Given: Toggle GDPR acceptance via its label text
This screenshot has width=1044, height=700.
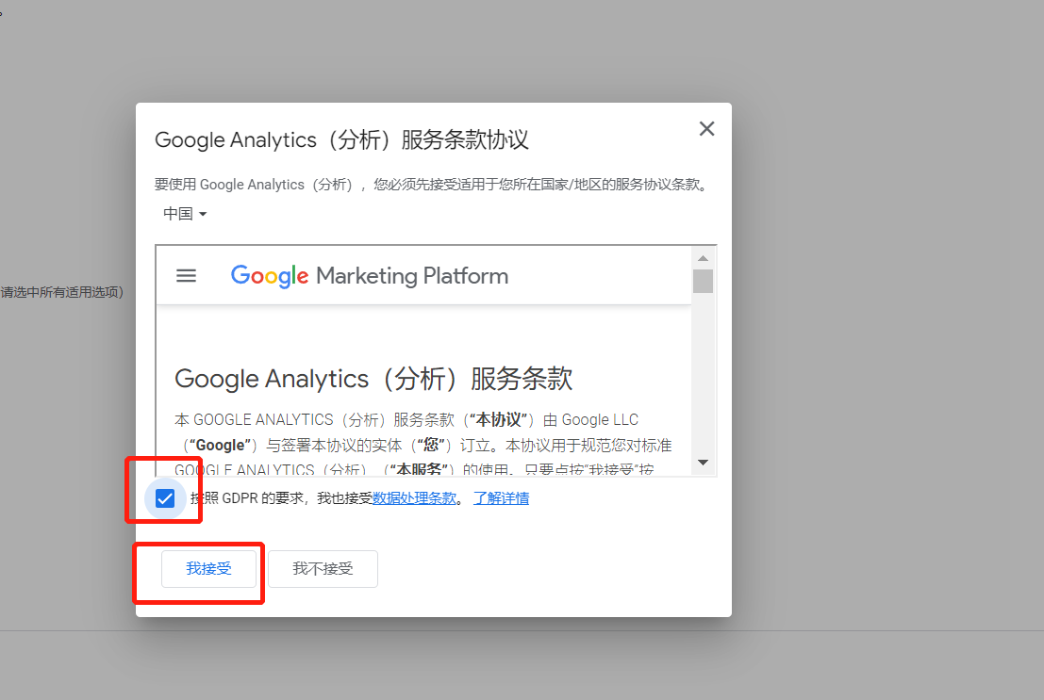Looking at the screenshot, I should [x=281, y=497].
